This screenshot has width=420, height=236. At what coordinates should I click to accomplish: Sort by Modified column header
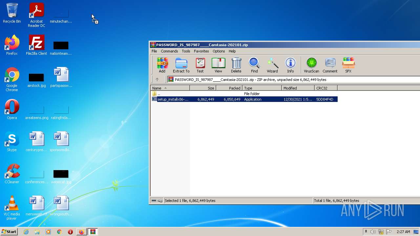tap(298, 88)
